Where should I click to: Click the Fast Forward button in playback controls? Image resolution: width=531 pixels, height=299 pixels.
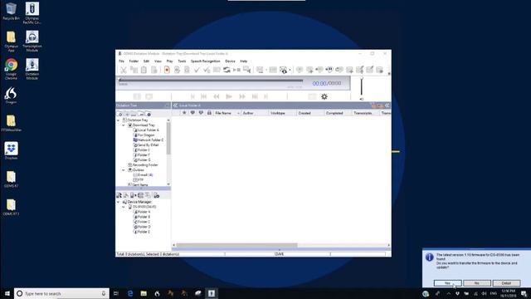coord(241,96)
